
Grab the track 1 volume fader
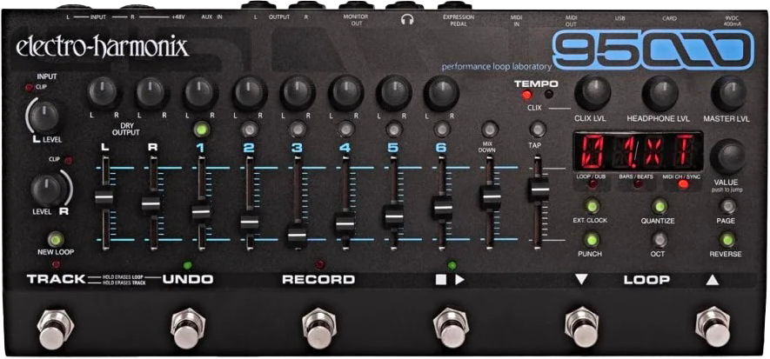(x=201, y=213)
